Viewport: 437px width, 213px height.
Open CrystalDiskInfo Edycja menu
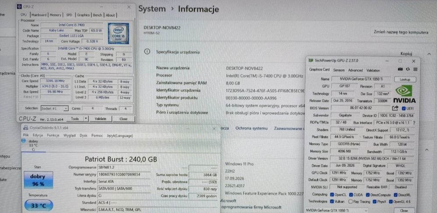[x=38, y=135]
